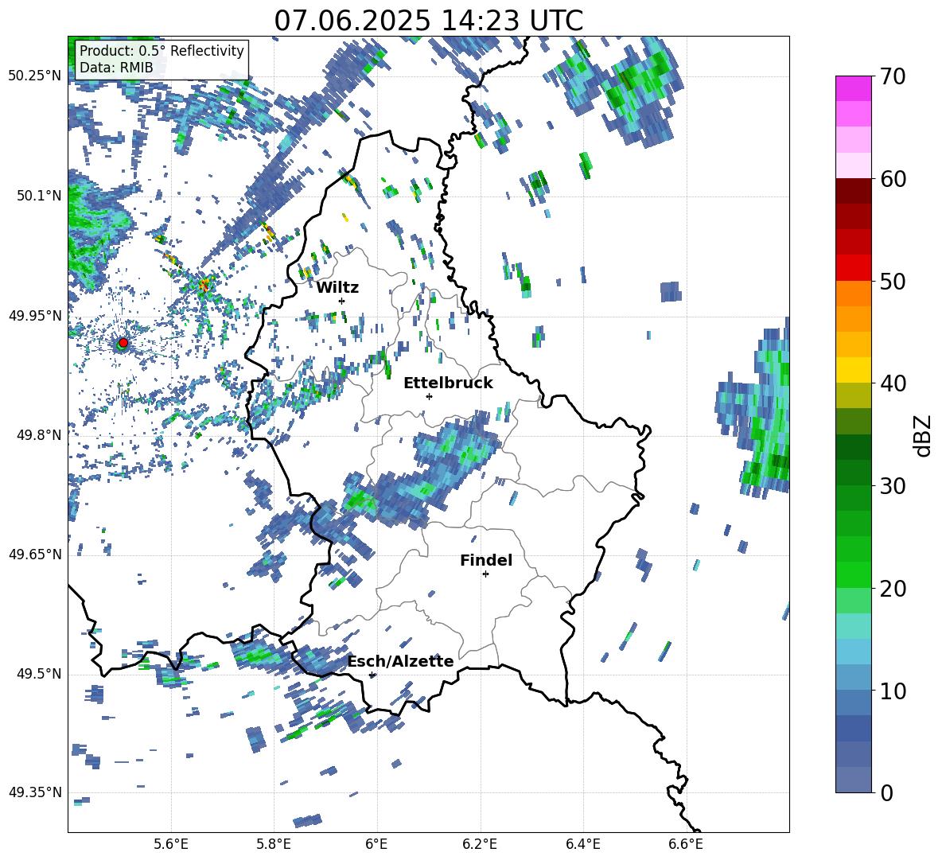The height and width of the screenshot is (860, 942).
Task: Click the 'Ettelbruck' city label
Action: (x=448, y=383)
